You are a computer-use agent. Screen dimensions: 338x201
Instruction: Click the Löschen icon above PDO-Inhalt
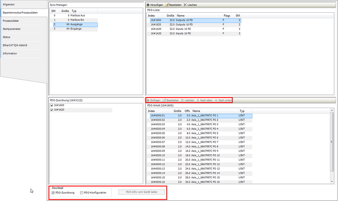(183, 100)
